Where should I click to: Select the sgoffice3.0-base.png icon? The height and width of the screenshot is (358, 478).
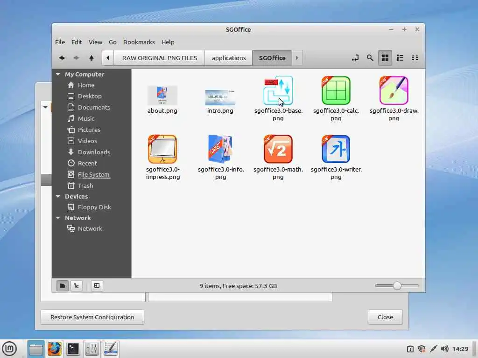(278, 90)
